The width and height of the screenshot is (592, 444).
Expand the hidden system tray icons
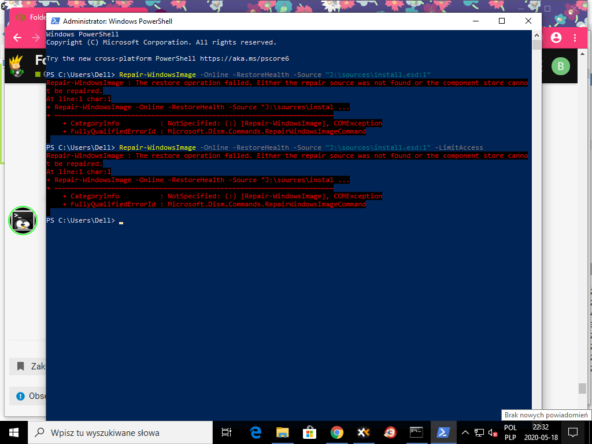pos(465,432)
